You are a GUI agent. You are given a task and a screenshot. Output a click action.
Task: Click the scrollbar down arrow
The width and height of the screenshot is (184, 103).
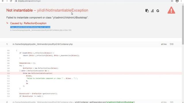183,102
